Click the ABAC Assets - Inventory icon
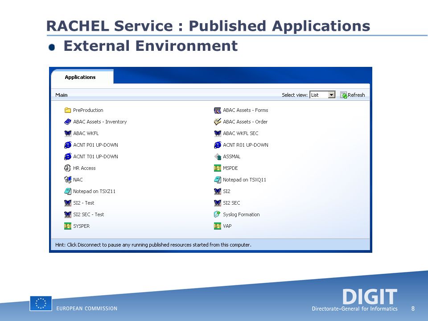 (x=68, y=122)
